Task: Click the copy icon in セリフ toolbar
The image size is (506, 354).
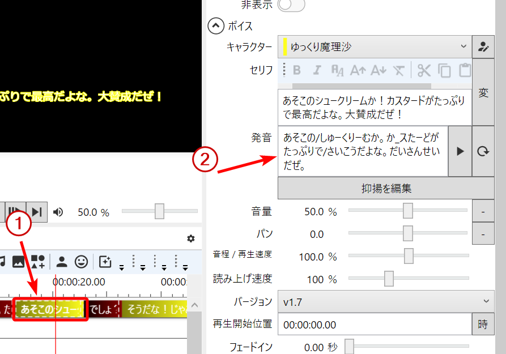Action: pos(445,70)
